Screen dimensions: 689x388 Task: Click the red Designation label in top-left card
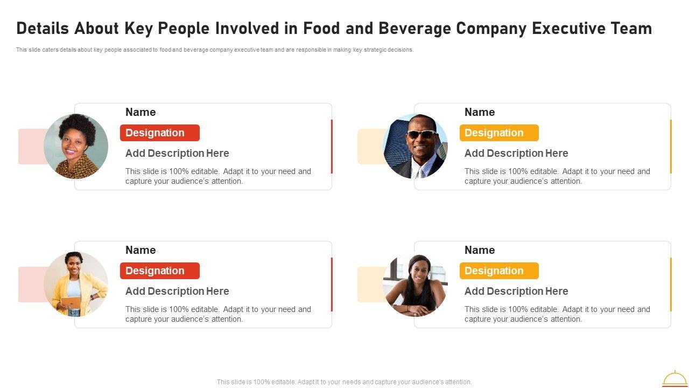160,133
